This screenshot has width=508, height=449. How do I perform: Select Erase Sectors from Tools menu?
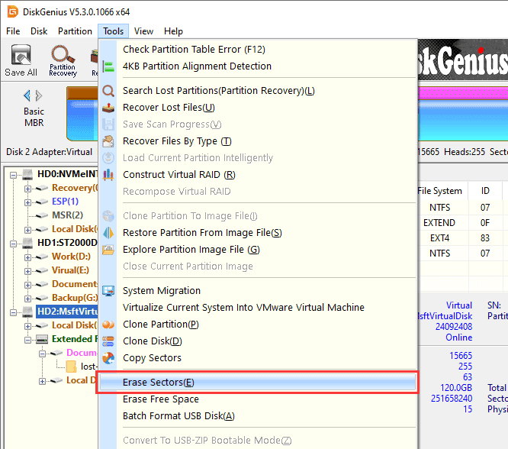pyautogui.click(x=159, y=382)
